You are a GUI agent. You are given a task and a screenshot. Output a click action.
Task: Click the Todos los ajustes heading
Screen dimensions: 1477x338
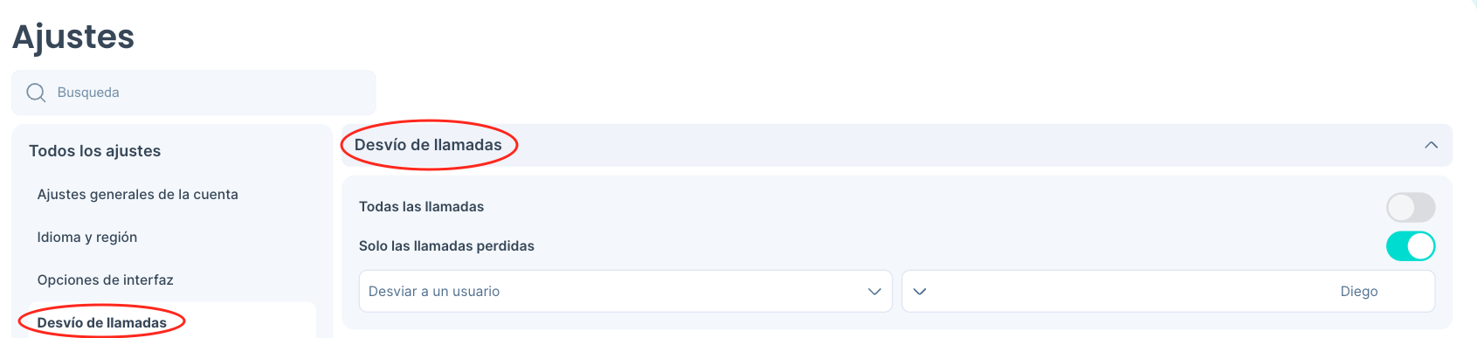(x=95, y=151)
